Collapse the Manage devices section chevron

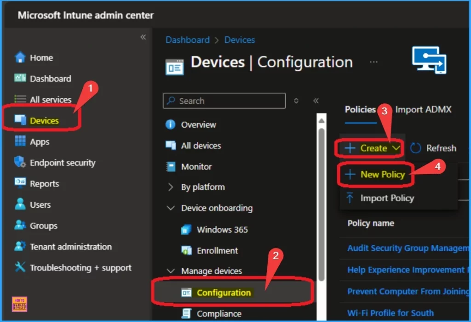click(x=170, y=271)
